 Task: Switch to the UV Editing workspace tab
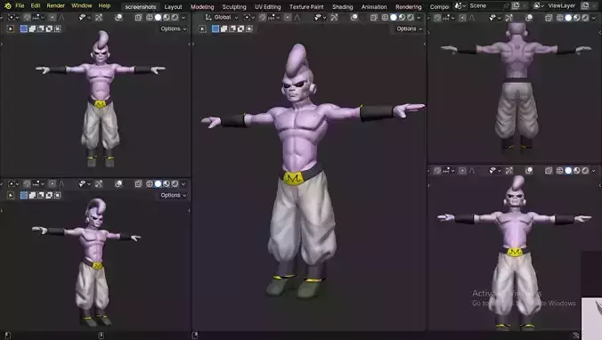pos(267,6)
